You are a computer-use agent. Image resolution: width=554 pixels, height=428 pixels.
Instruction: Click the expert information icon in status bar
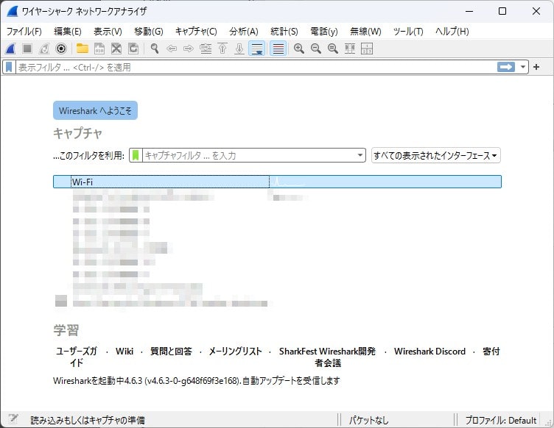(13, 419)
